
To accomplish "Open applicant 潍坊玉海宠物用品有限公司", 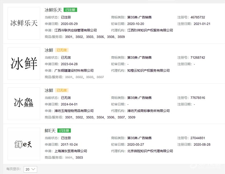I will (x=77, y=111).
